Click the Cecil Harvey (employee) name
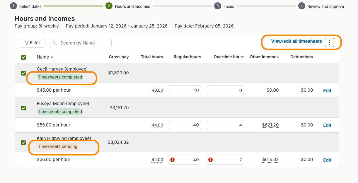Viewport: 358px width, 183px height. 62,69
